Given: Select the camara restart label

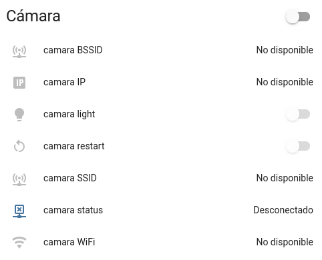Looking at the screenshot, I should 74,146.
